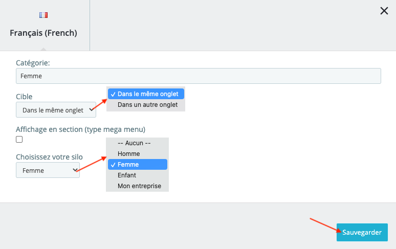Click the French flag icon
Viewport: 396px width, 249px height.
click(x=43, y=15)
